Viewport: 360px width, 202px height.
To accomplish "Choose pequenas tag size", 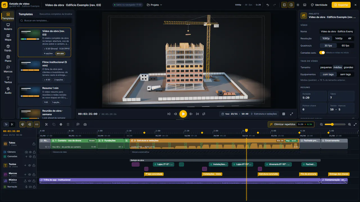I will (326, 67).
